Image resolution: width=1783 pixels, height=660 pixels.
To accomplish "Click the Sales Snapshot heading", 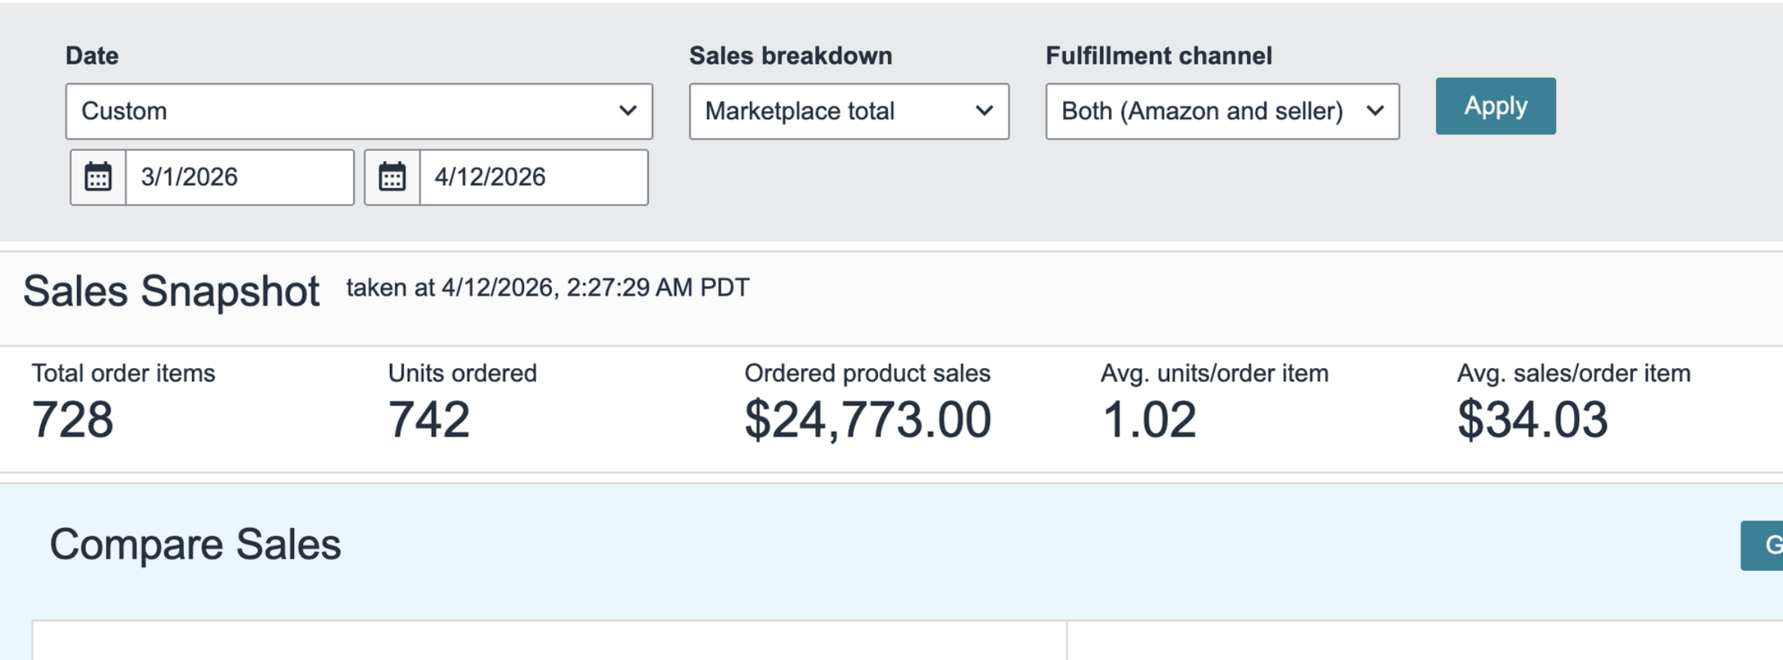I will point(171,291).
